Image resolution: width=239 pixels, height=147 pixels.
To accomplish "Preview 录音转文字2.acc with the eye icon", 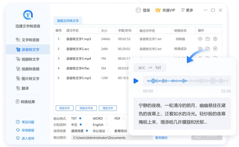I will [200, 48].
